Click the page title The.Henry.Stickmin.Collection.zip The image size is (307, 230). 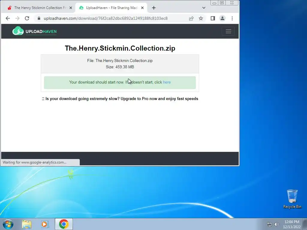(x=120, y=48)
